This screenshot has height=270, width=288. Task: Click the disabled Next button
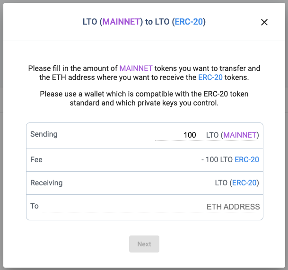coord(144,244)
